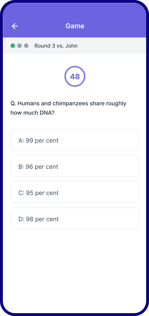This screenshot has width=149, height=316.
Task: Click the circular countdown timer ring
Action: pos(75,76)
